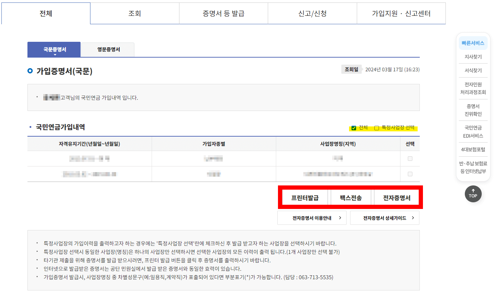This screenshot has height=295, width=500.
Task: Click the 빠른서비스 sidebar header
Action: tap(473, 43)
